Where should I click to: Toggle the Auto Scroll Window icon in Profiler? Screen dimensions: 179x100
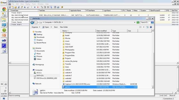(x=51, y=7)
